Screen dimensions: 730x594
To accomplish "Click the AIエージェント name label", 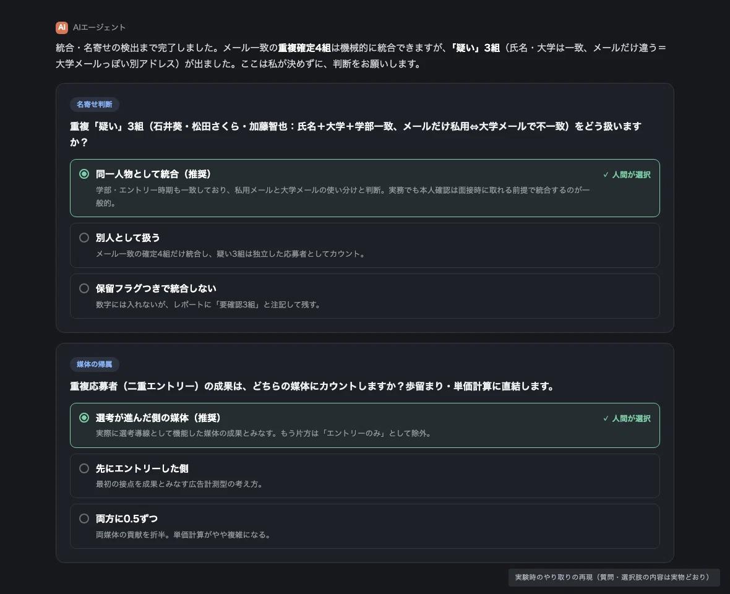I will click(99, 27).
